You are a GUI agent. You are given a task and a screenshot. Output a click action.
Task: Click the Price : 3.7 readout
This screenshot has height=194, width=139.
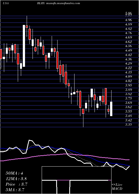tap(16, 184)
